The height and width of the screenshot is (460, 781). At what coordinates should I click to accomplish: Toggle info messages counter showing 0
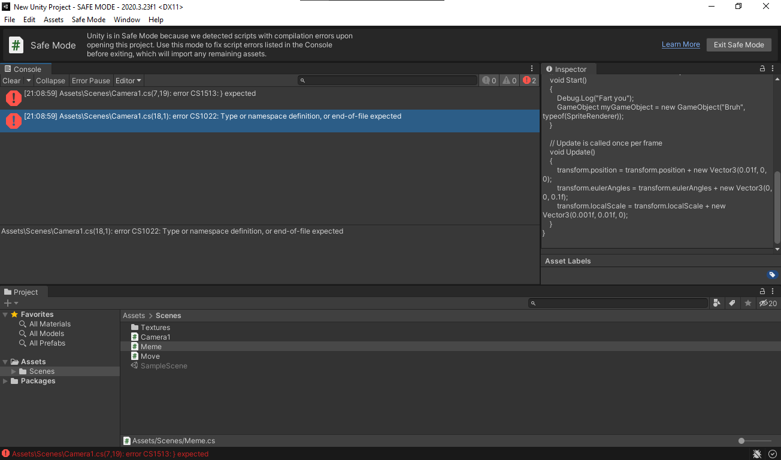coord(489,80)
